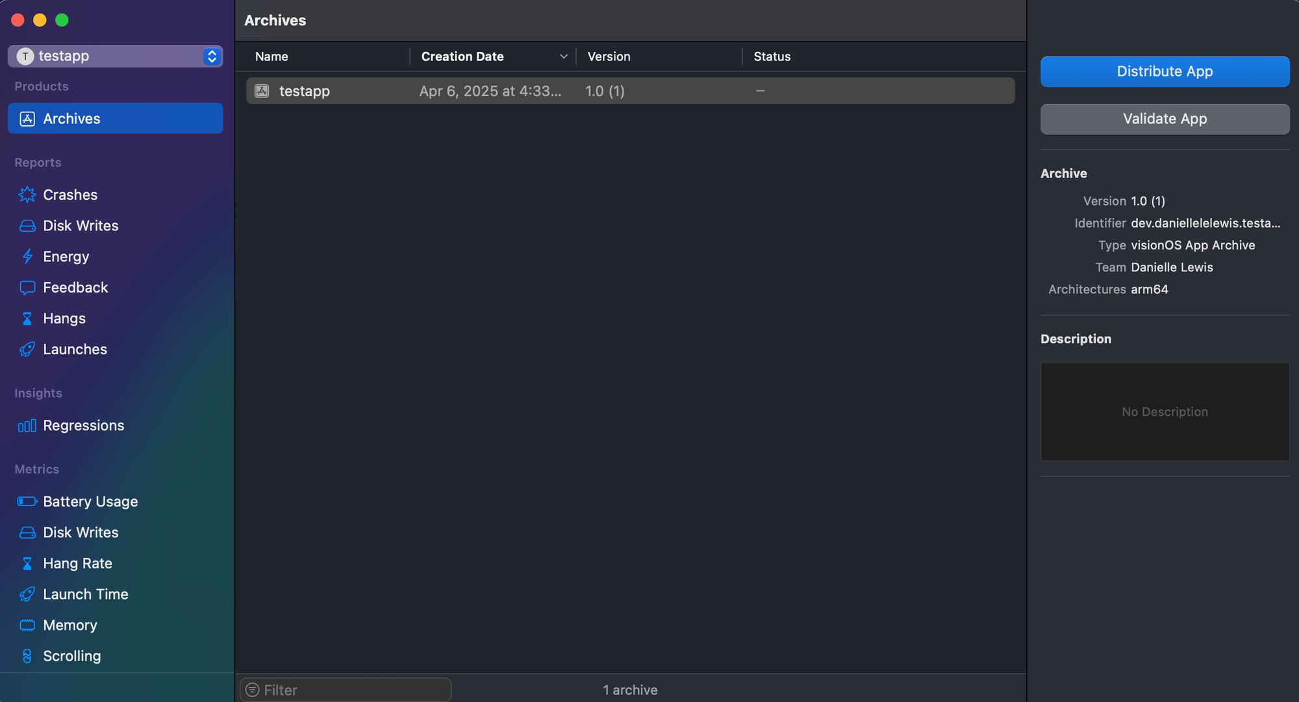
Task: Click the Feedback speech bubble icon
Action: [27, 287]
